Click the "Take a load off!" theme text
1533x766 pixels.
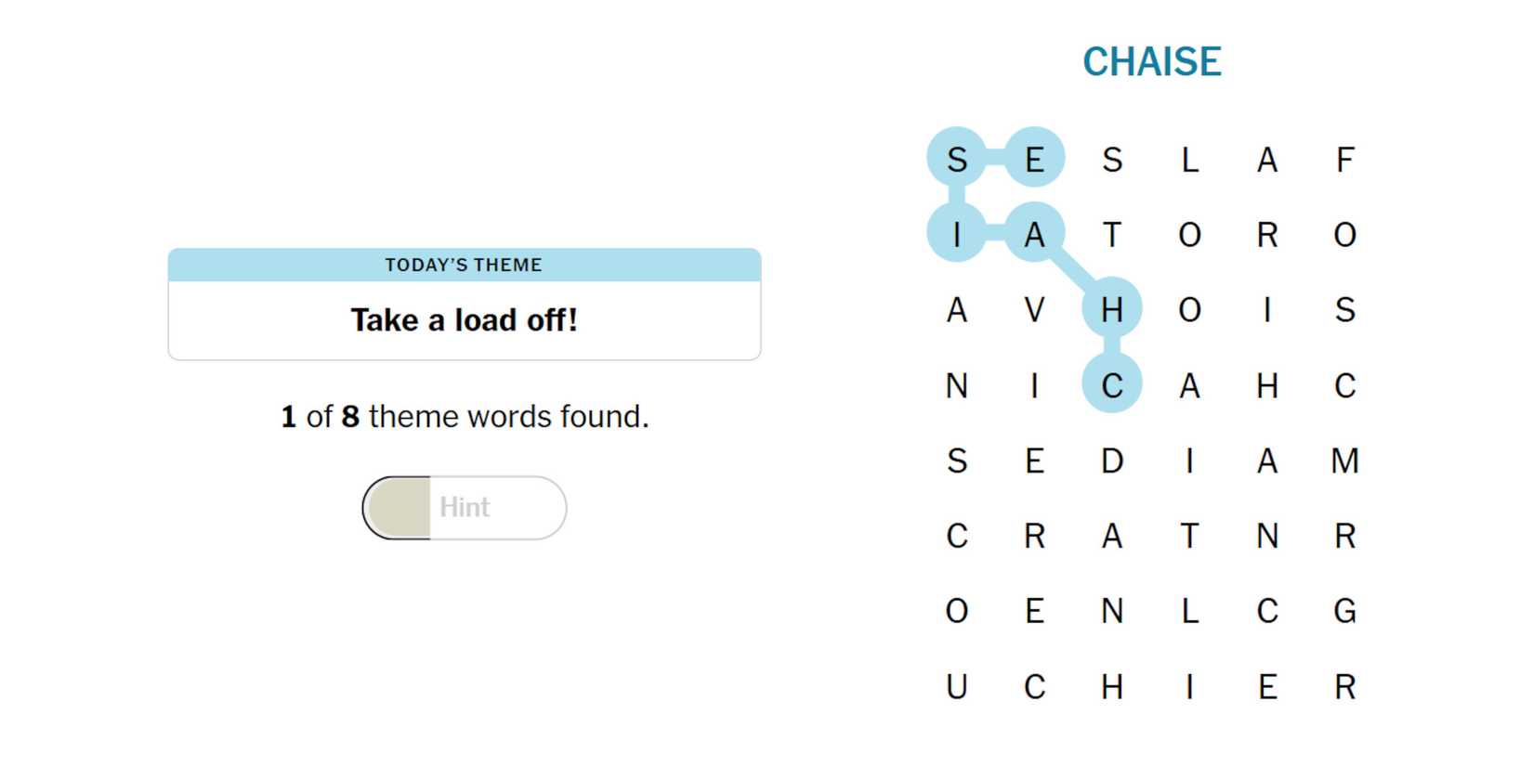(x=465, y=320)
